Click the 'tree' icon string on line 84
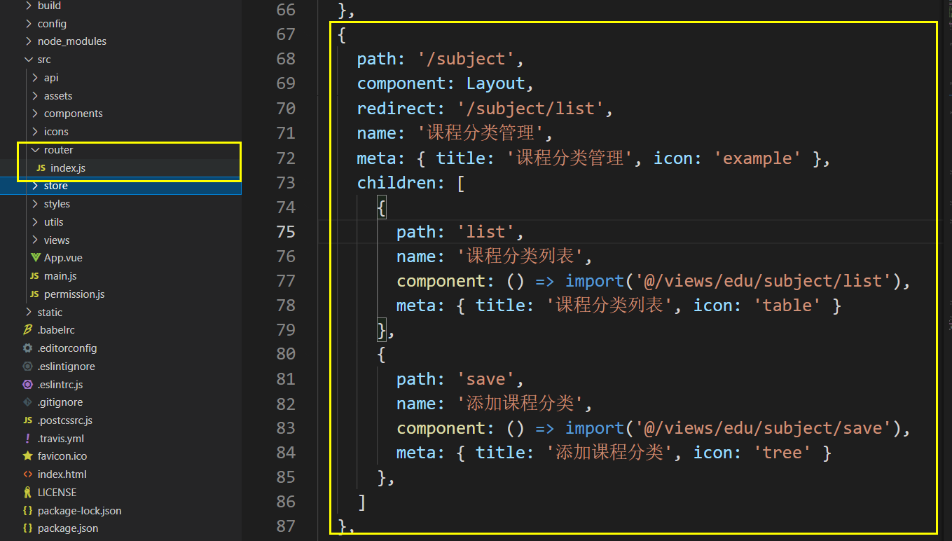952x541 pixels. coord(782,453)
